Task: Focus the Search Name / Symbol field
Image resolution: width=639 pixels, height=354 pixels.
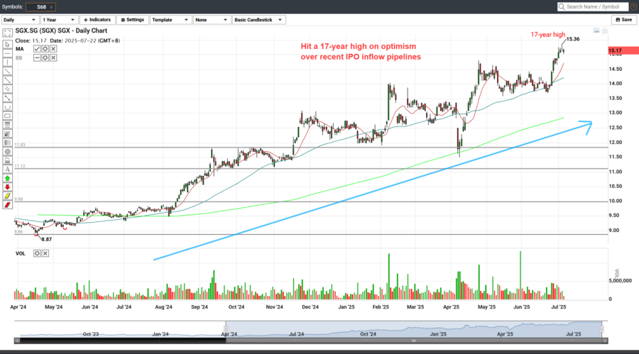Action: [x=593, y=7]
